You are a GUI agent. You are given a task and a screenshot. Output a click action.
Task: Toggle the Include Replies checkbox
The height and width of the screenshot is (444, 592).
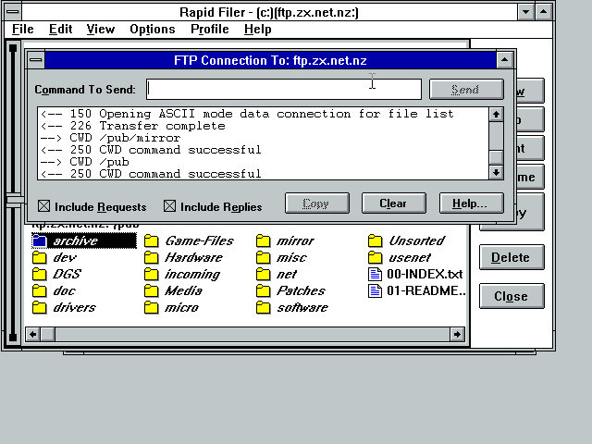pos(169,206)
